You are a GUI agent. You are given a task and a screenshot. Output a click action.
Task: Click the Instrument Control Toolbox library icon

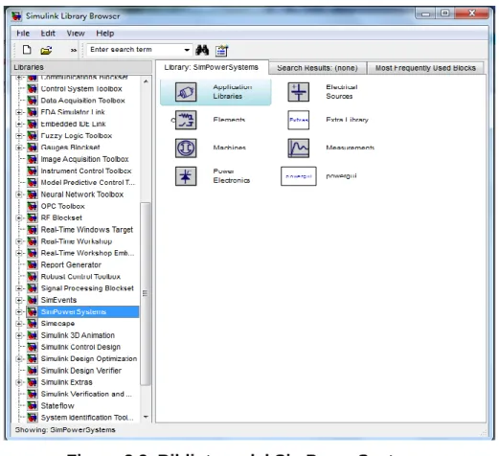pyautogui.click(x=33, y=171)
